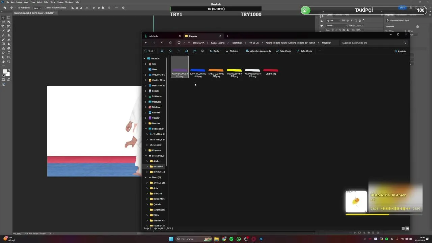The height and width of the screenshot is (243, 432).
Task: Click the Cut icon in Explorer toolbar
Action: 162,51
